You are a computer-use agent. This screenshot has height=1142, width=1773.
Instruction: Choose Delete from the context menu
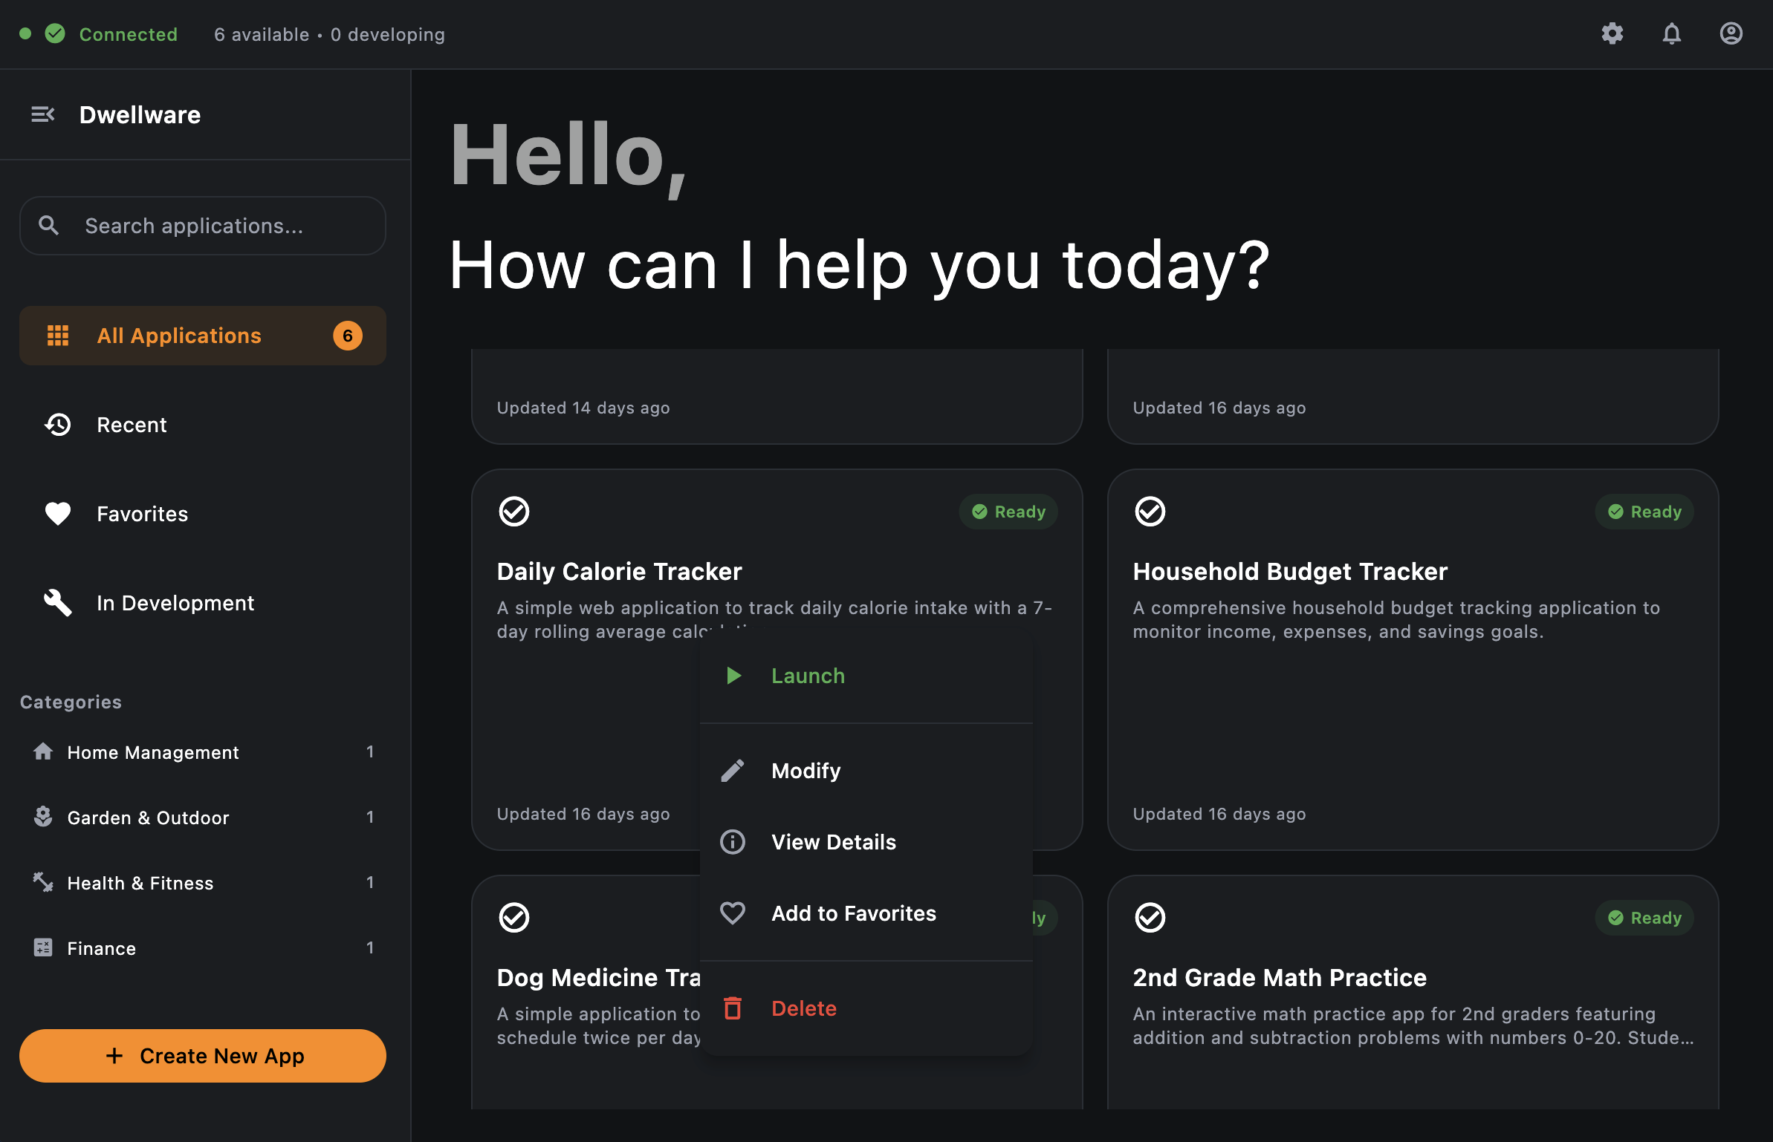pyautogui.click(x=803, y=1008)
